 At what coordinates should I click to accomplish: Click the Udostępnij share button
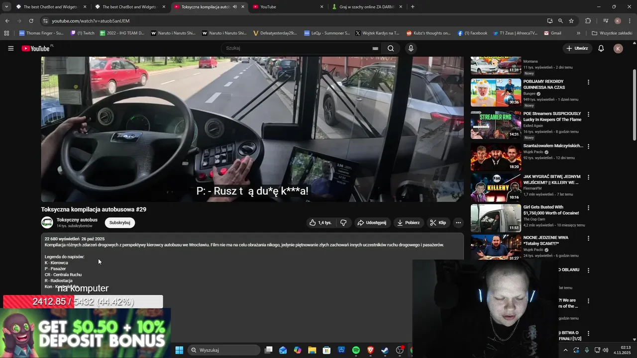click(x=372, y=223)
